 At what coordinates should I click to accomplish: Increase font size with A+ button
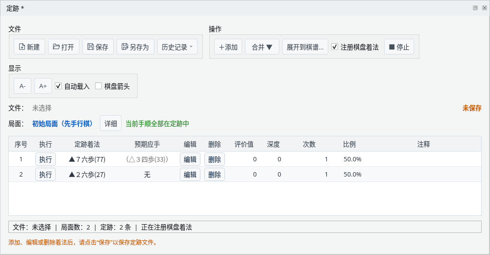tap(43, 86)
